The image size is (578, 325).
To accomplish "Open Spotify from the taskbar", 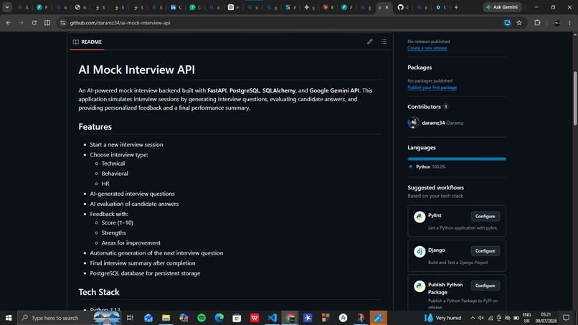I will point(202,318).
